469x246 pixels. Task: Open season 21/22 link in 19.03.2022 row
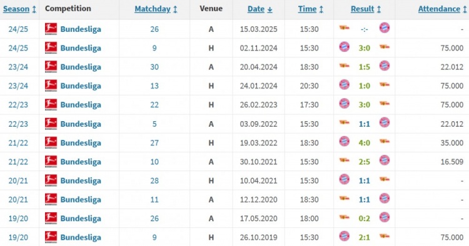point(18,143)
